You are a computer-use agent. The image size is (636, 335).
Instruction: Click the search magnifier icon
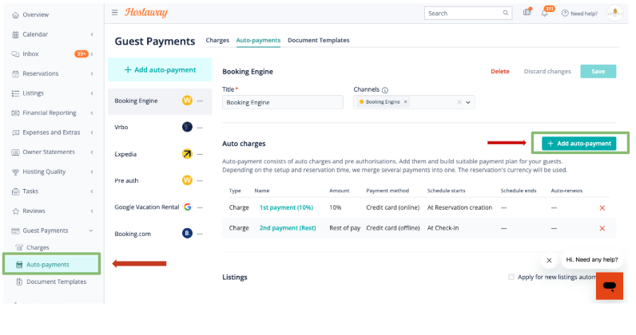(506, 13)
